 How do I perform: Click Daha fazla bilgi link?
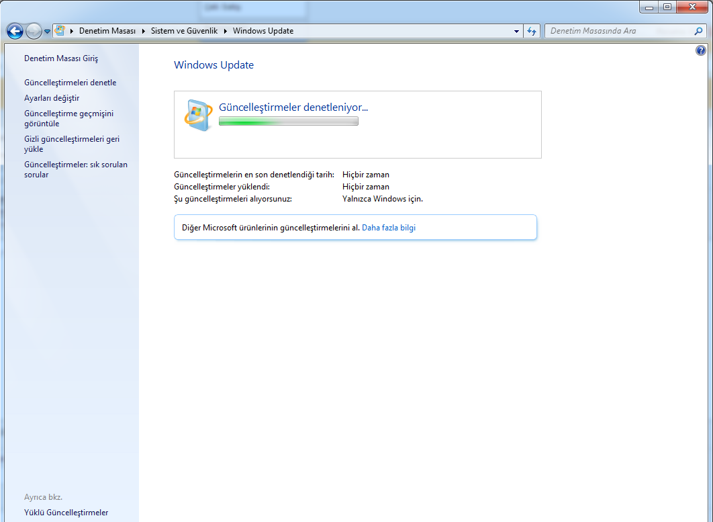(x=389, y=228)
